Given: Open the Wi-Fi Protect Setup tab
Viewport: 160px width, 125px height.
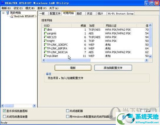Looking at the screenshot, I should [121, 14].
